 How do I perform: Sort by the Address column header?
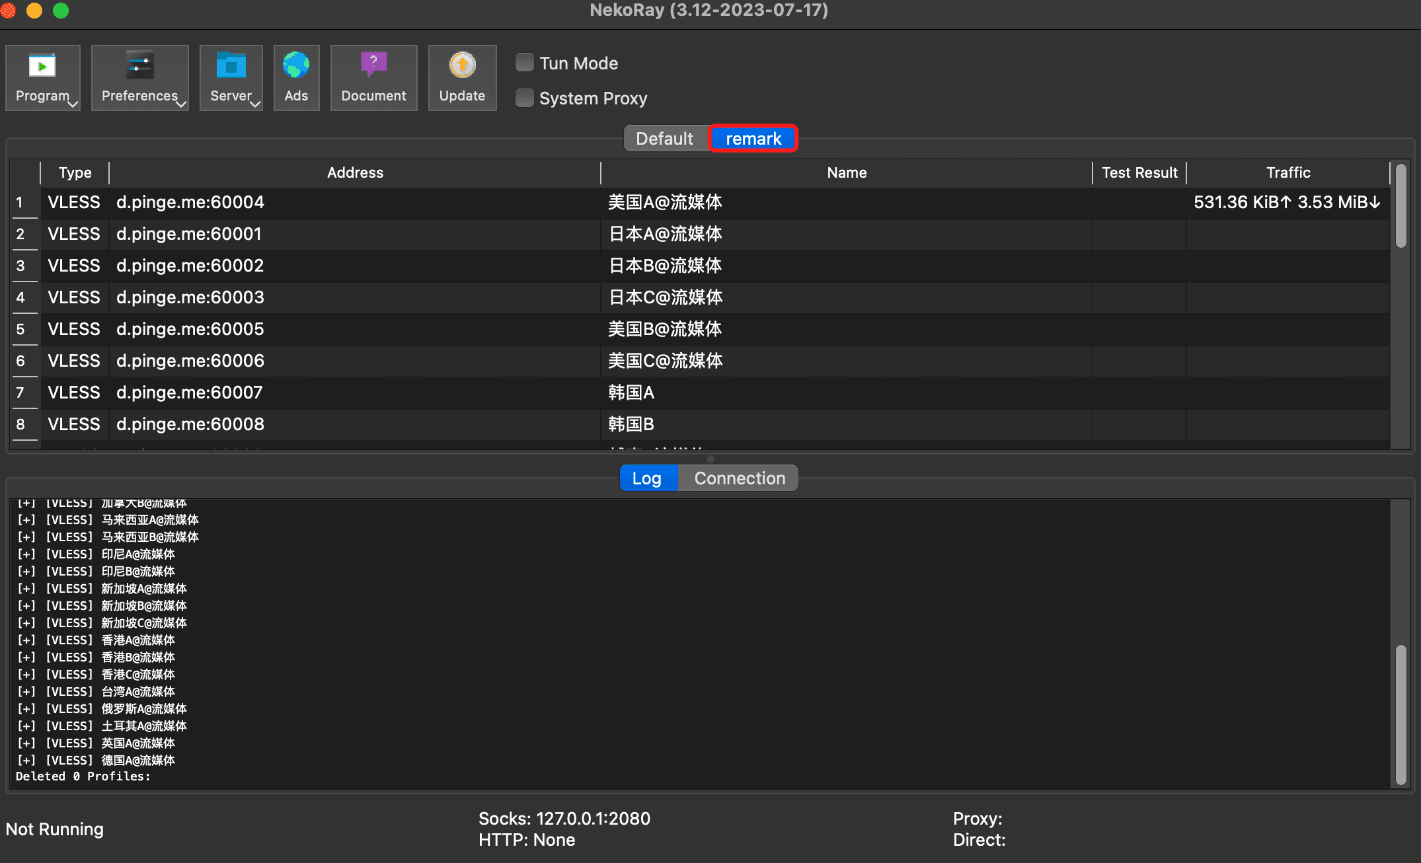355,172
